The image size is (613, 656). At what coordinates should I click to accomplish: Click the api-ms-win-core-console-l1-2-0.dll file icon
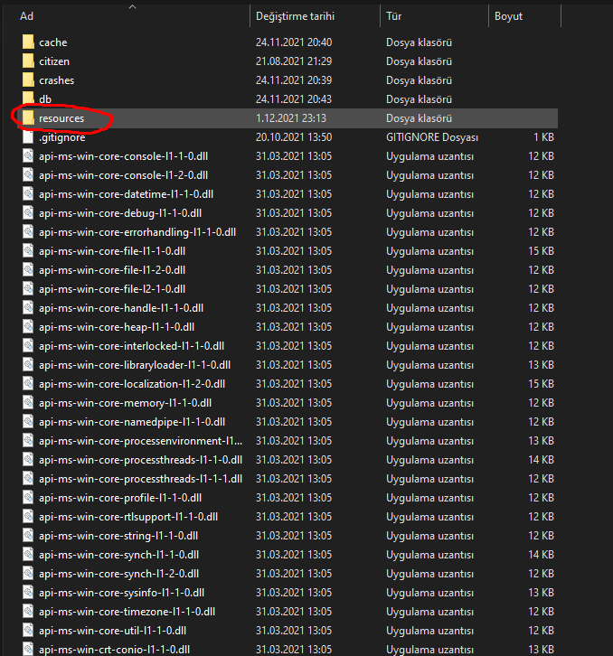(28, 175)
